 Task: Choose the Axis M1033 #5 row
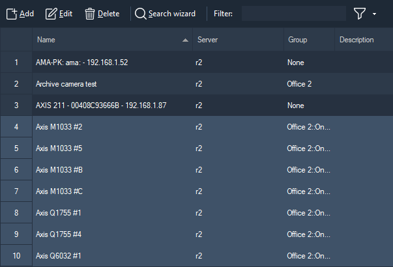[59, 148]
